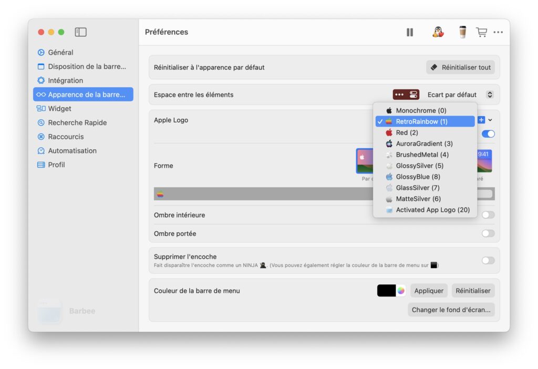Click Changer le fond d'écran button
Image resolution: width=538 pixels, height=369 pixels.
(x=451, y=310)
